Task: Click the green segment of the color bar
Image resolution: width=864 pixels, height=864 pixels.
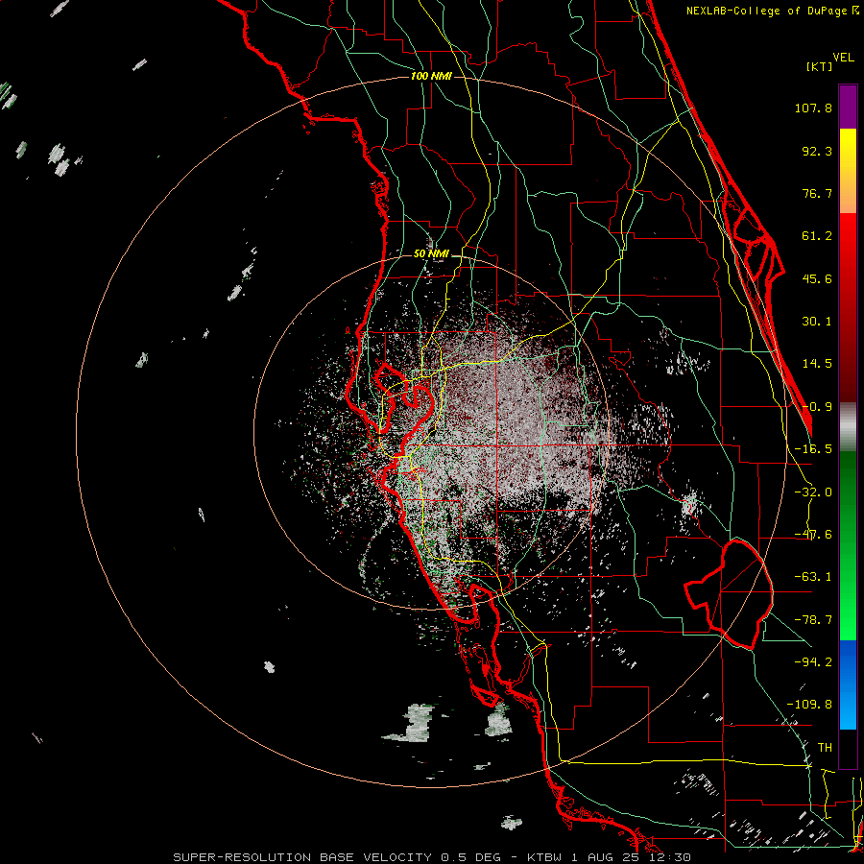Action: pos(848,545)
